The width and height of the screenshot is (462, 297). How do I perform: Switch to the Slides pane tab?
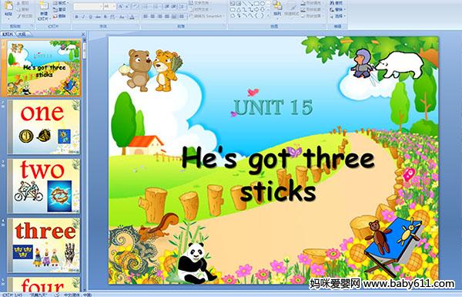point(8,34)
